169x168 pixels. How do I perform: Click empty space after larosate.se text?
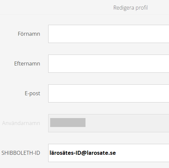coord(142,153)
